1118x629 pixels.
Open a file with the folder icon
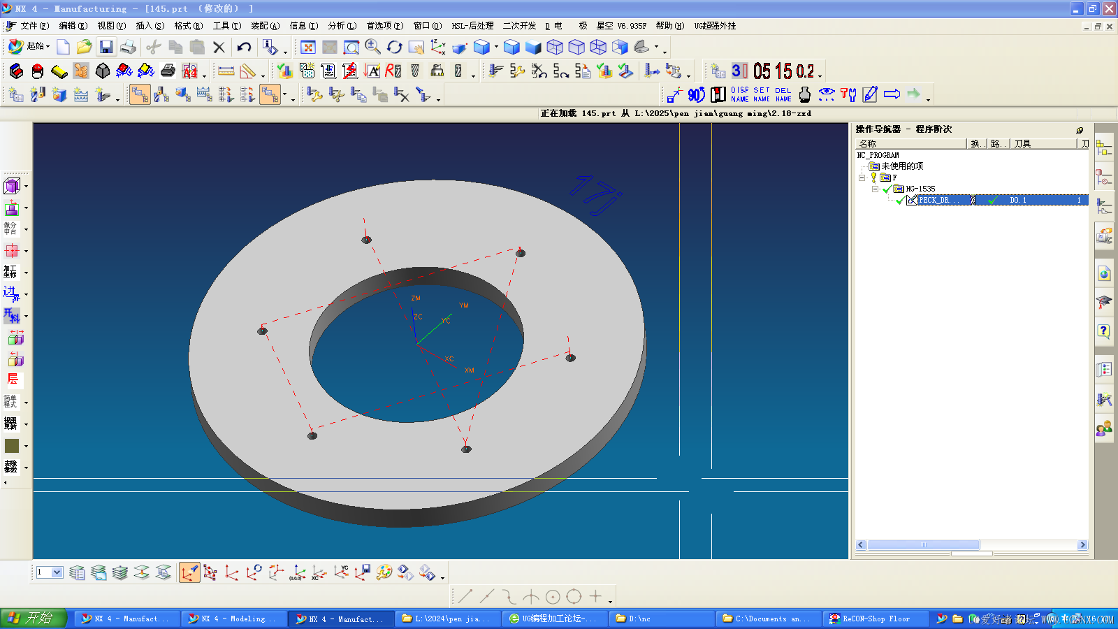pos(84,47)
